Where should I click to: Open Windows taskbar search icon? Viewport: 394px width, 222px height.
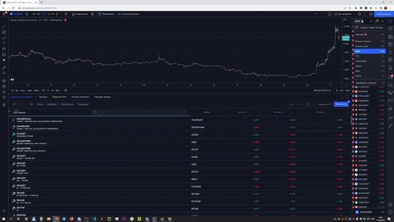click(x=11, y=219)
